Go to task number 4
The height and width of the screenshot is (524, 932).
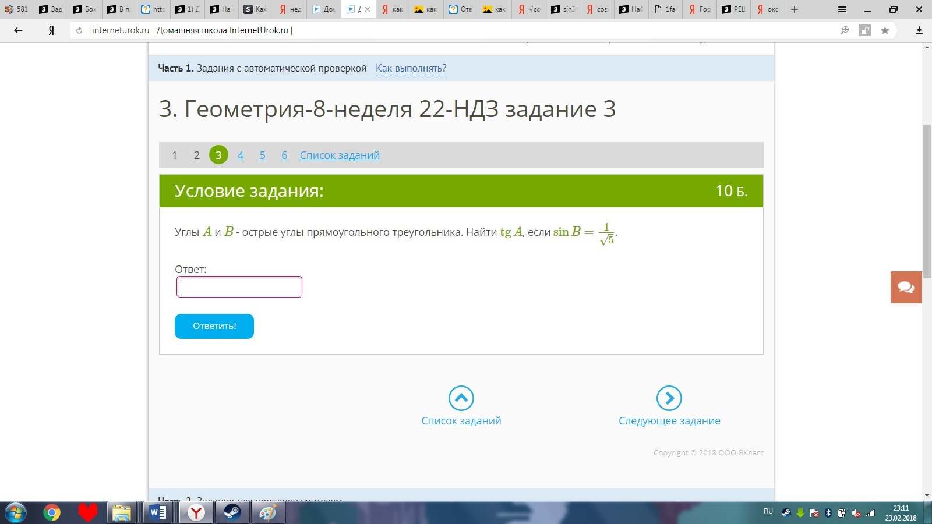(x=241, y=155)
